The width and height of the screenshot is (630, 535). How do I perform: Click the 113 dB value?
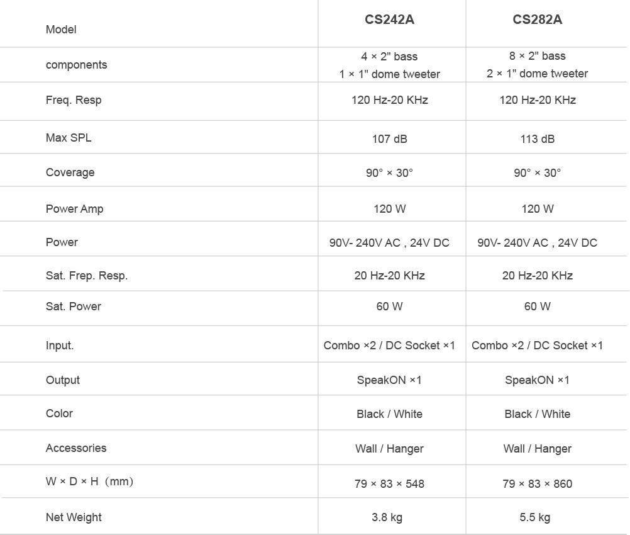tap(537, 138)
